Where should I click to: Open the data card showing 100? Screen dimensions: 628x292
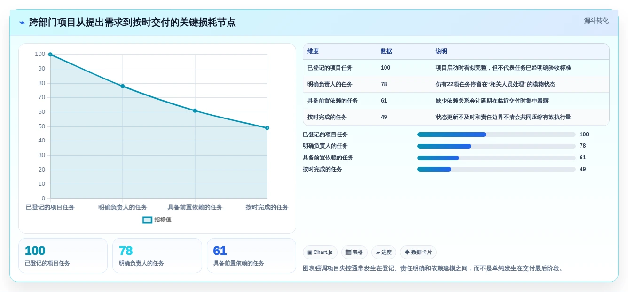click(x=63, y=256)
